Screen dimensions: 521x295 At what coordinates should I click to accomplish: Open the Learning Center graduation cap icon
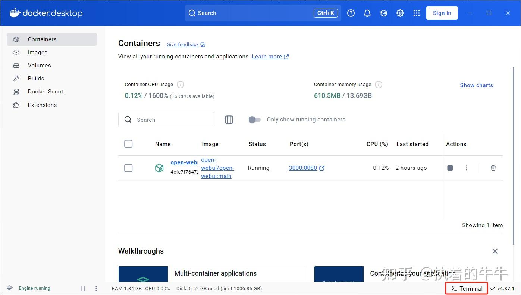pyautogui.click(x=383, y=13)
